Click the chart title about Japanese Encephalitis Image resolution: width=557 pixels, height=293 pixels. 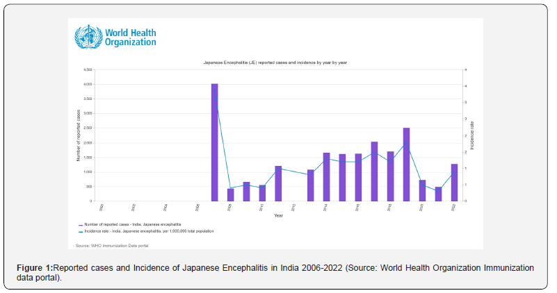tap(275, 62)
